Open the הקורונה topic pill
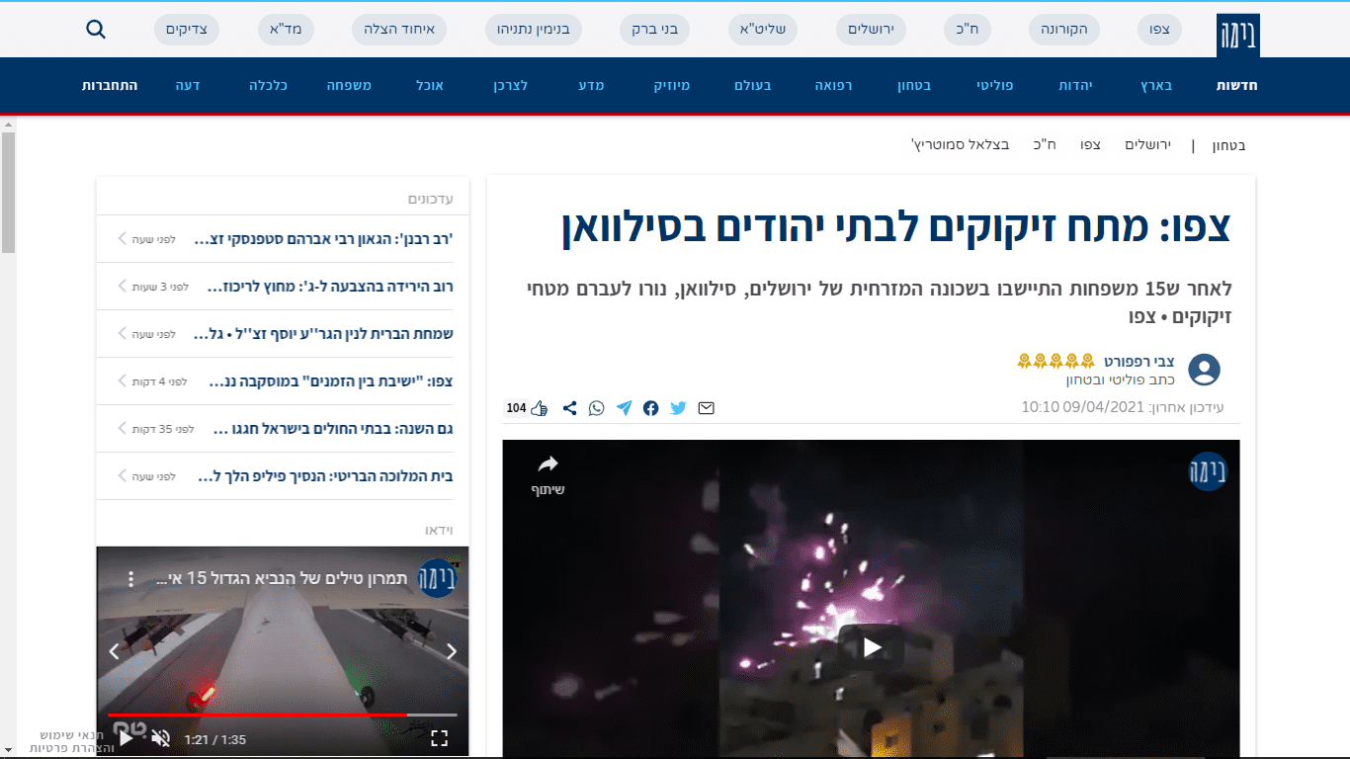Screen dimensions: 1350x759 (x=1064, y=30)
